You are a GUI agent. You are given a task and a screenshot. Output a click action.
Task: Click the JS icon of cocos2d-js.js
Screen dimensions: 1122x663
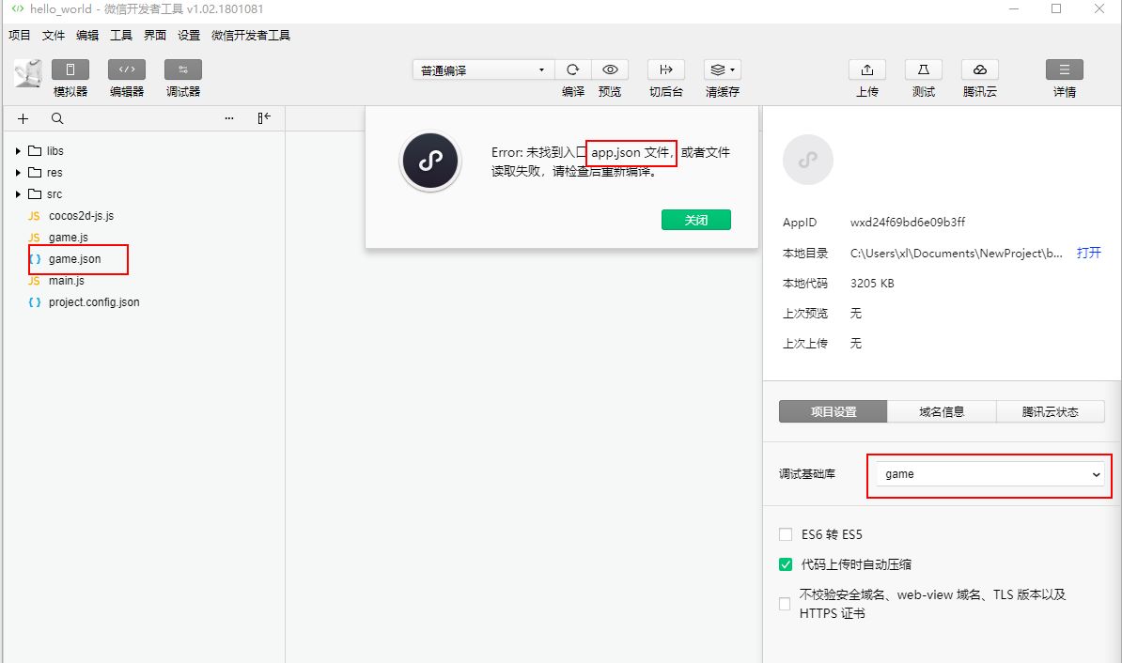(34, 216)
